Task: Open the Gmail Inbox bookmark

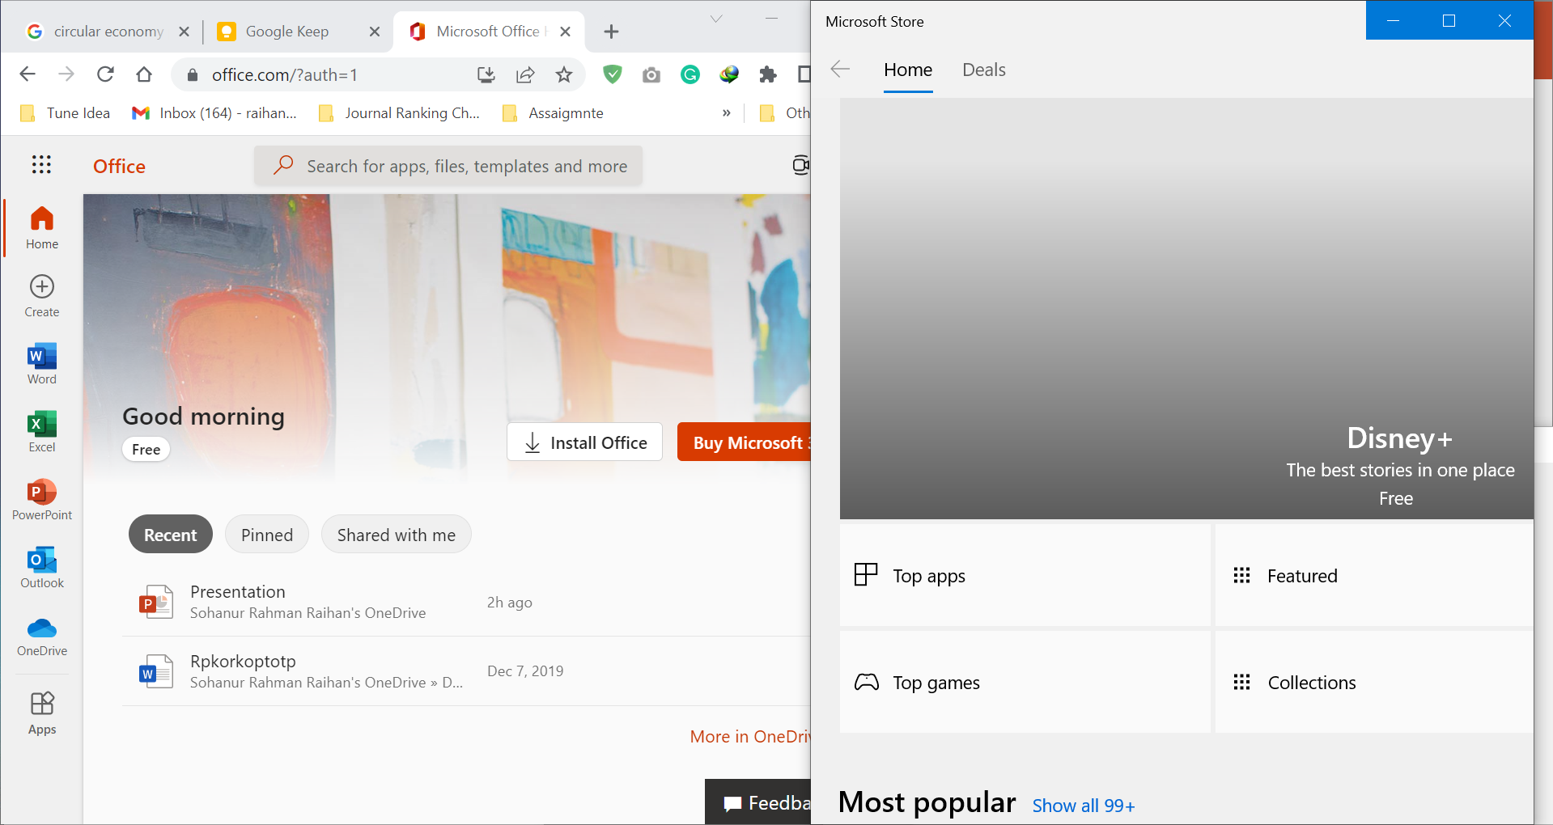Action: [x=214, y=113]
